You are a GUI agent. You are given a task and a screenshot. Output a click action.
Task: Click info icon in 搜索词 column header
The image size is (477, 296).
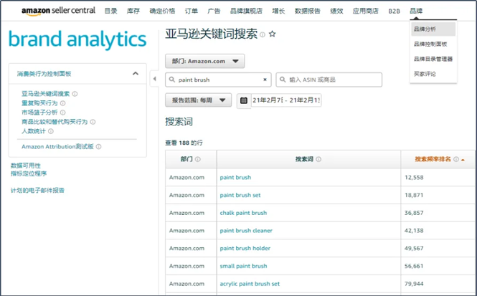pyautogui.click(x=318, y=159)
